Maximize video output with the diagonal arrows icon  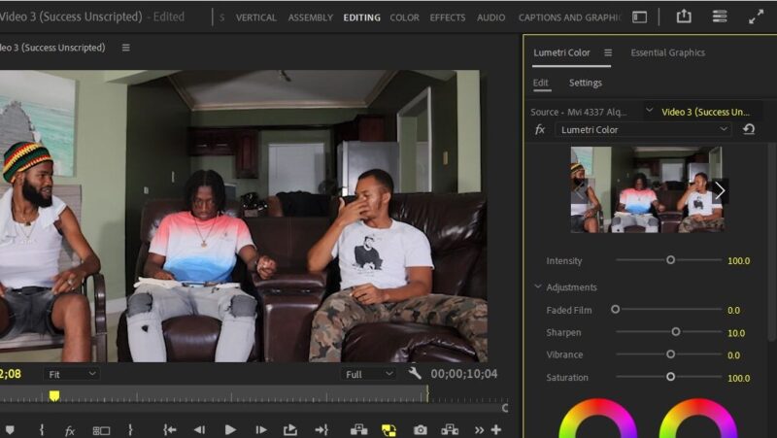pyautogui.click(x=757, y=17)
